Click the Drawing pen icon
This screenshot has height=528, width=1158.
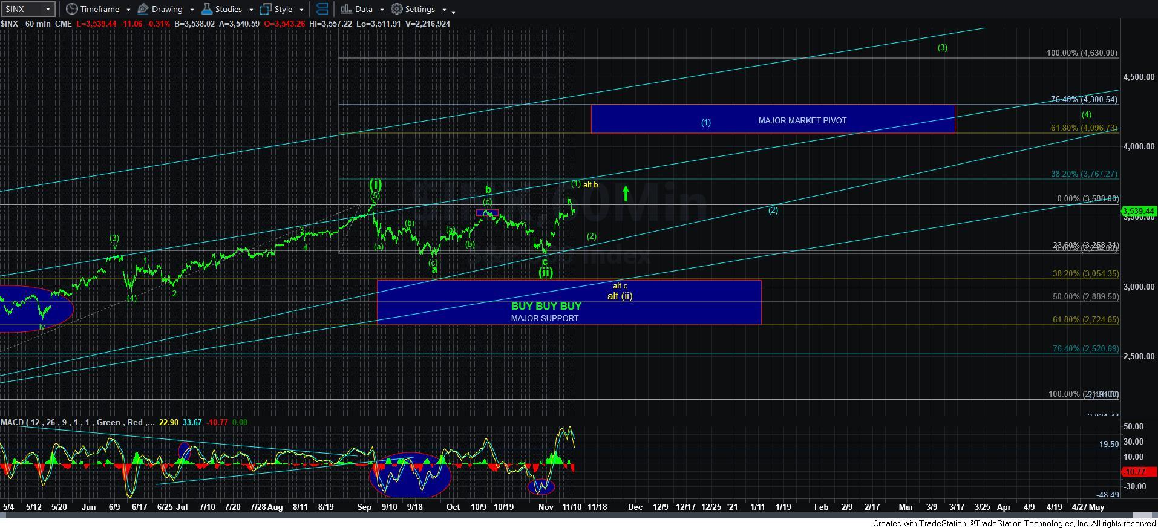tap(143, 9)
